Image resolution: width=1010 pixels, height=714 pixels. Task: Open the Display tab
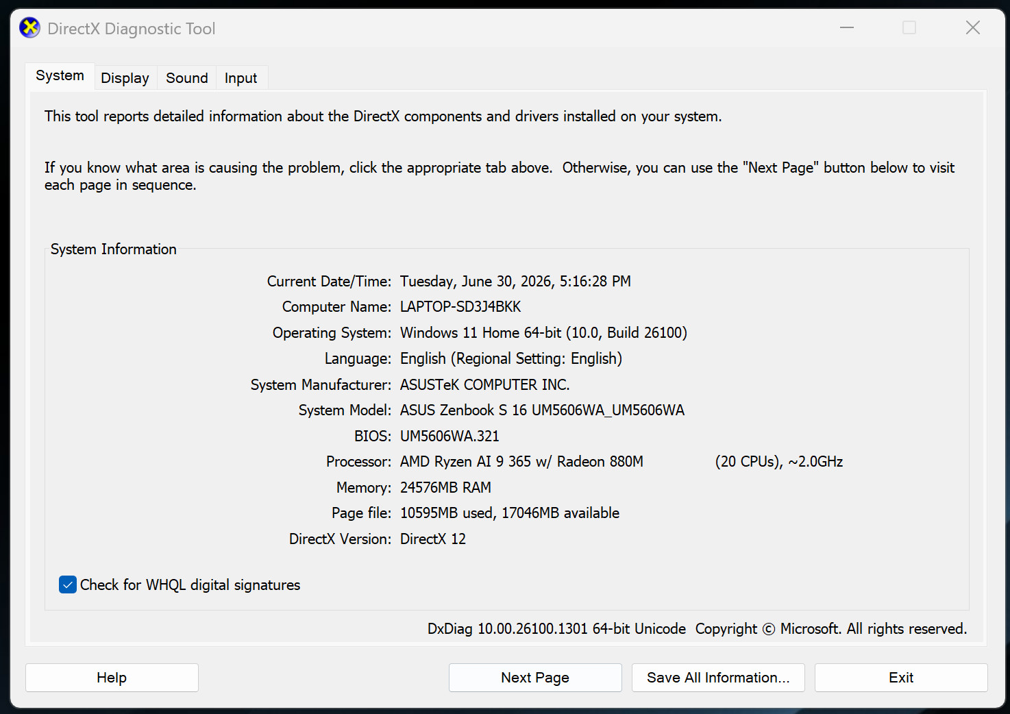click(x=125, y=78)
